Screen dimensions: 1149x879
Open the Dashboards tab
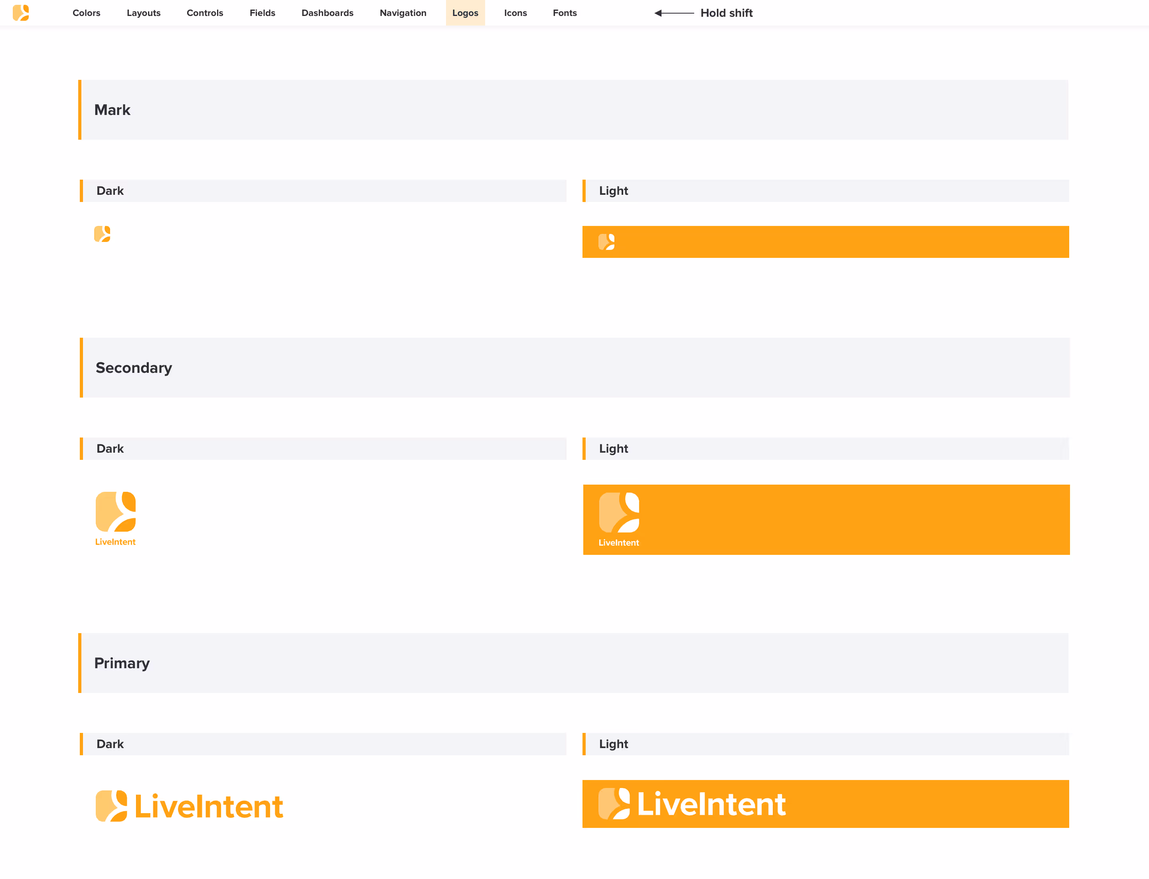click(328, 12)
